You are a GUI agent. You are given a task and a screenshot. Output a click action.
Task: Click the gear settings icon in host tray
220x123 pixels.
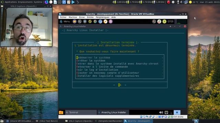point(173,2)
